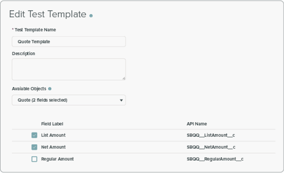
Task: Select the Regular Amount field label
Action: click(57, 159)
